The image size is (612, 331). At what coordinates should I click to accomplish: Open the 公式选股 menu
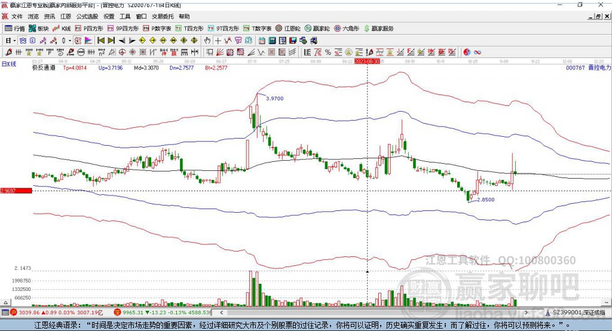[x=87, y=16]
